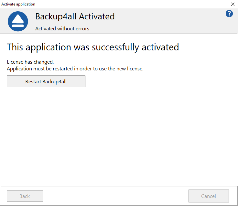Close the Activate application dialog
The image size is (238, 206).
(x=233, y=4)
